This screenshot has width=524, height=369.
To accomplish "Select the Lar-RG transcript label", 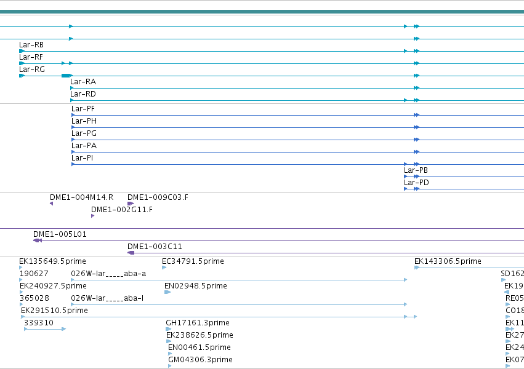I will pyautogui.click(x=32, y=69).
